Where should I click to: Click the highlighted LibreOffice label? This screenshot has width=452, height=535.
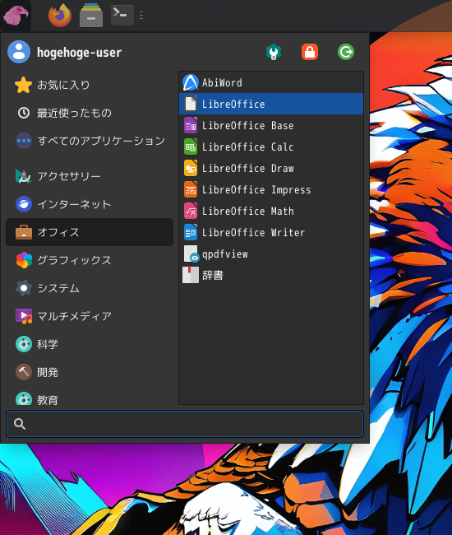click(233, 104)
